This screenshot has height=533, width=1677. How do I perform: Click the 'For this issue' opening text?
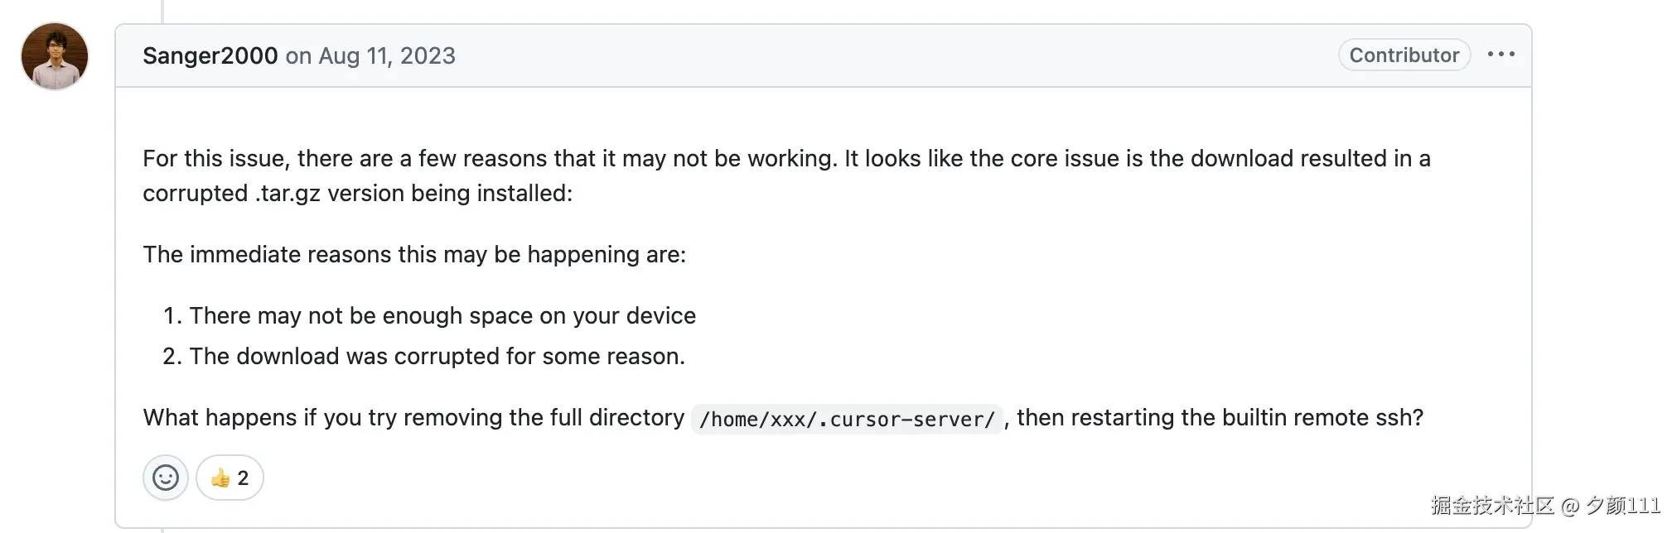[x=216, y=158]
